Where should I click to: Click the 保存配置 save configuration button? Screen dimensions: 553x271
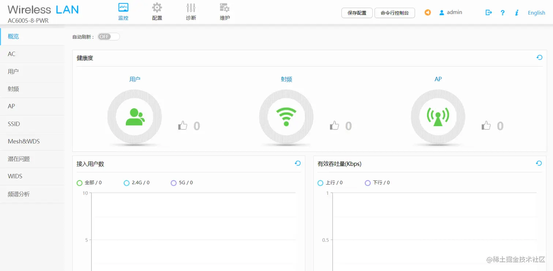point(357,12)
